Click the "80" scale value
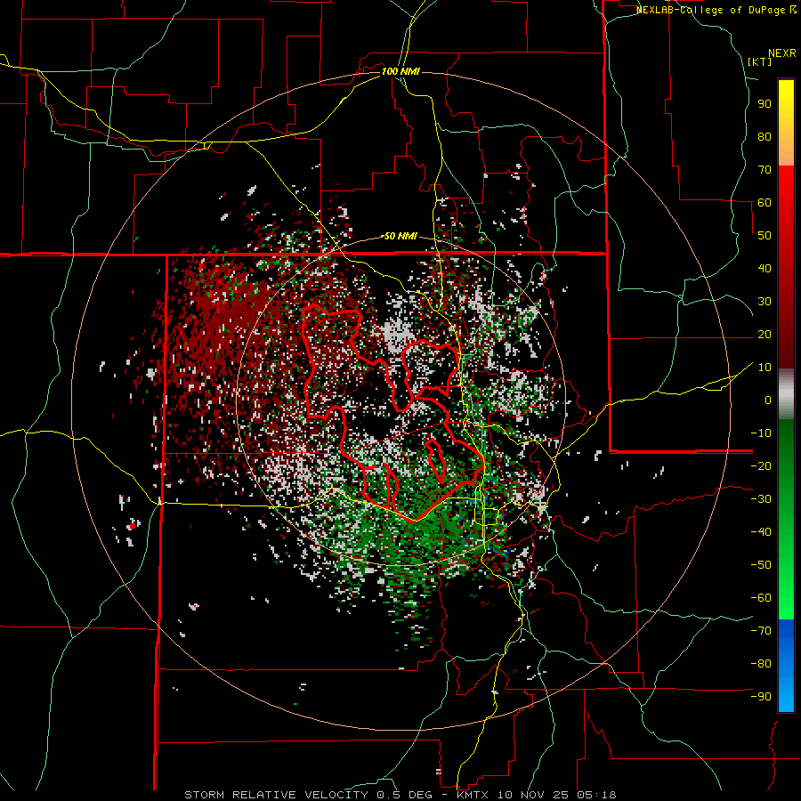This screenshot has height=801, width=801. coord(765,136)
